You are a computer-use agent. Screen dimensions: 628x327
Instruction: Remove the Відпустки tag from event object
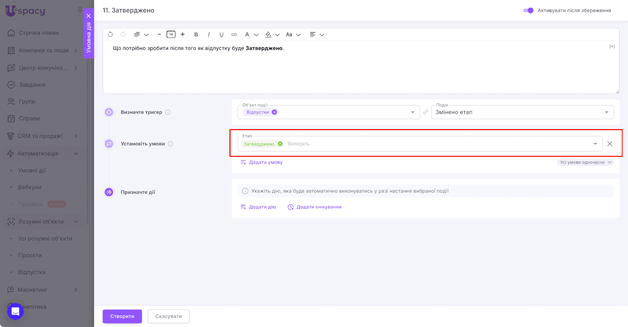point(274,112)
